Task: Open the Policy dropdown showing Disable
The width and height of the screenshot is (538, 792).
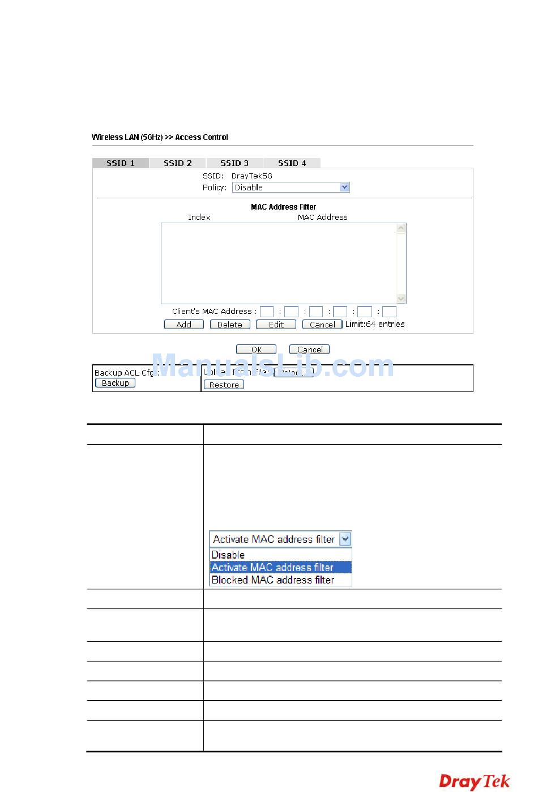Action: pos(291,188)
